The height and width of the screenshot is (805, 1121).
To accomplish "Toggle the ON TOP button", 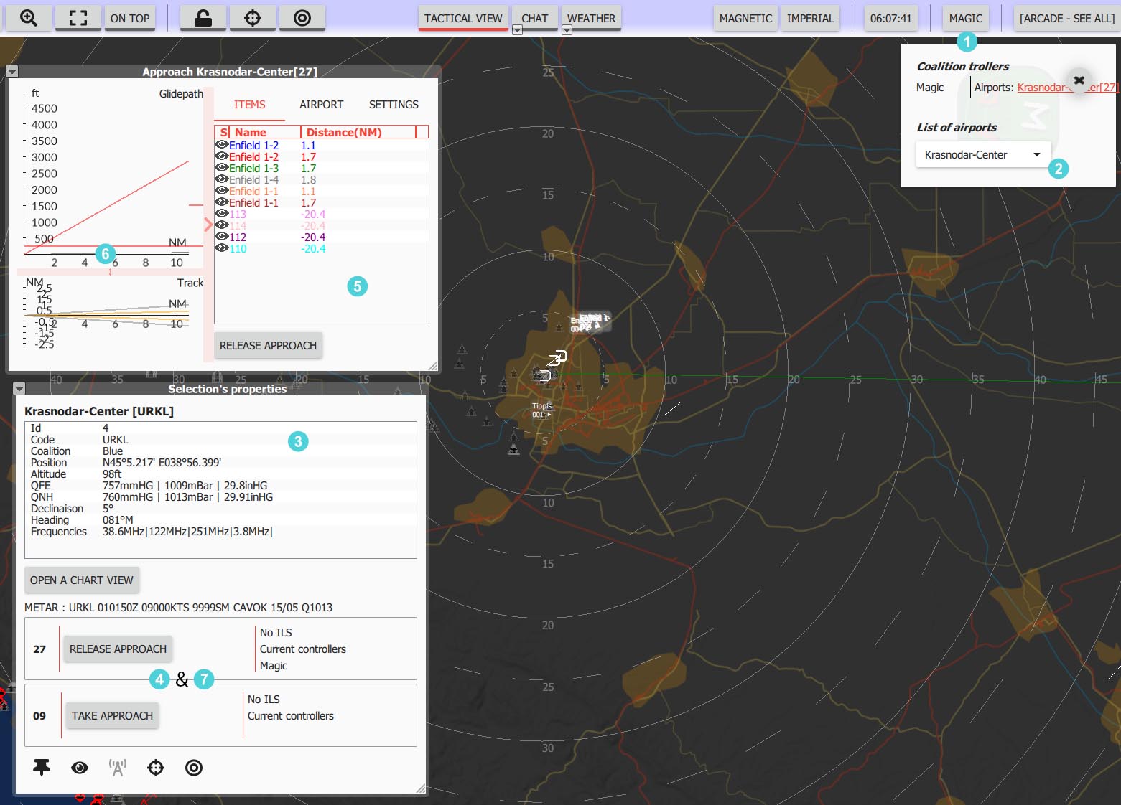I will point(130,19).
